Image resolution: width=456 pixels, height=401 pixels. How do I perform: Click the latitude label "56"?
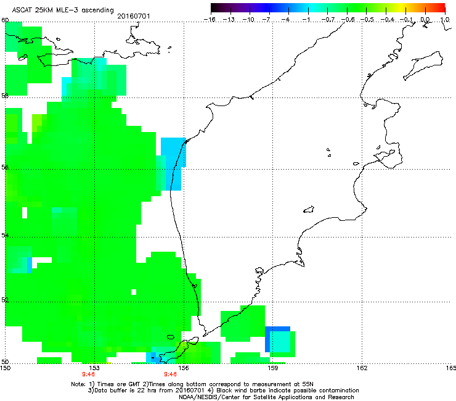(x=5, y=167)
